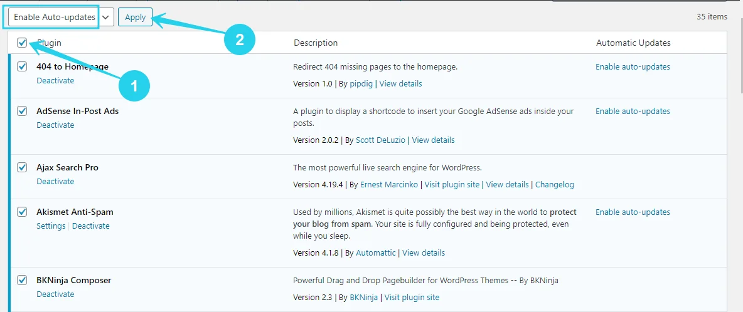743x312 pixels.
Task: Open the Enable Auto-updates bulk actions dropdown
Action: (x=61, y=17)
